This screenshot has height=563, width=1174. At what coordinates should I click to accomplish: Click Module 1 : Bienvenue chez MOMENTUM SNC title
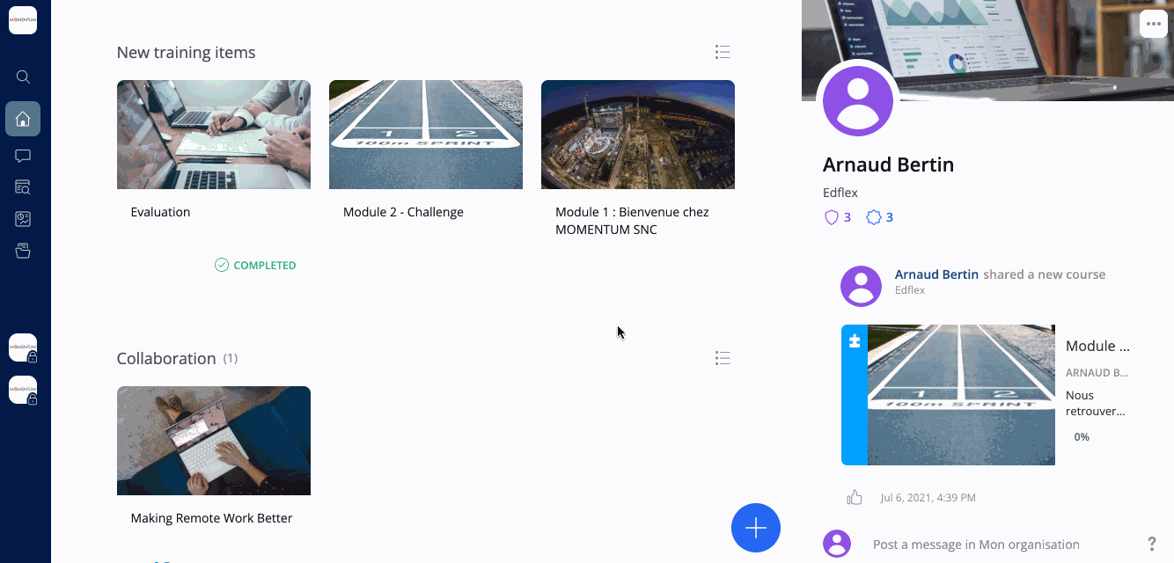click(x=632, y=221)
